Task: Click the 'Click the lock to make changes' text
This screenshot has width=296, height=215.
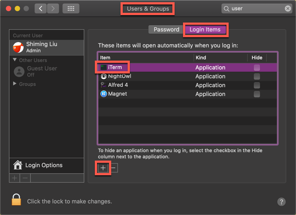Action: tap(70, 201)
